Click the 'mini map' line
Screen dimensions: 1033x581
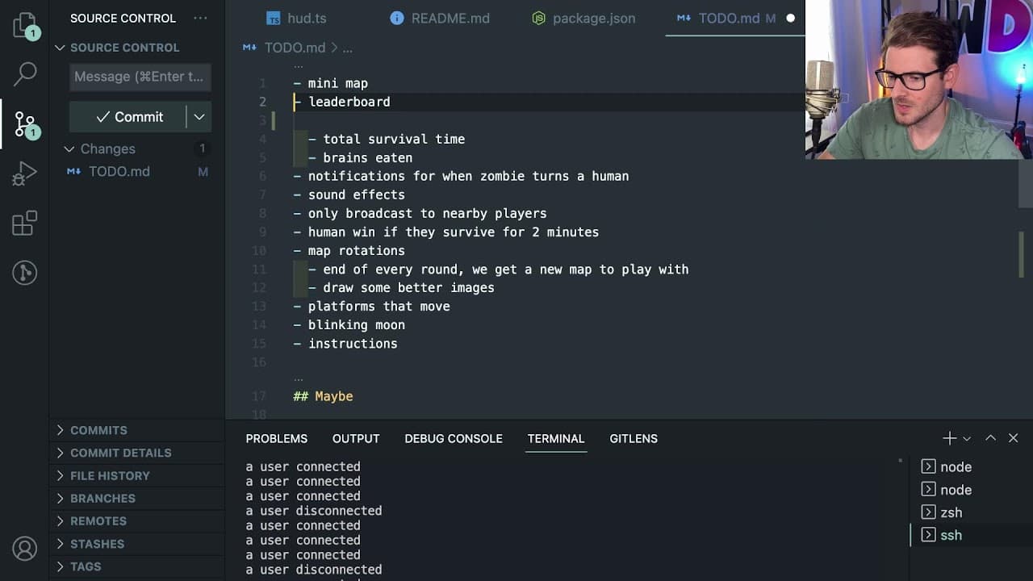click(x=337, y=83)
